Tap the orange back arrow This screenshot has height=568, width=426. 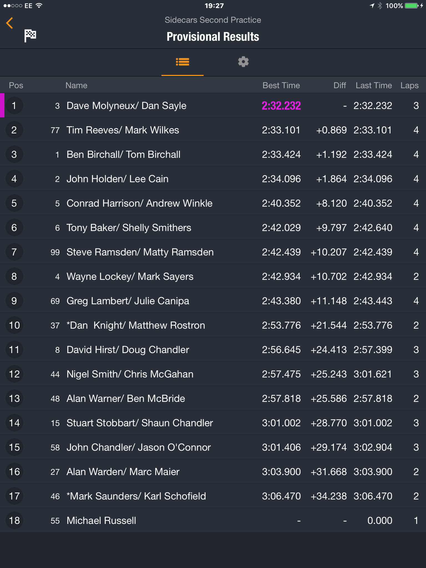pyautogui.click(x=10, y=23)
